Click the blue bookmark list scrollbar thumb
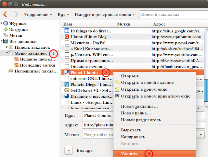The width and height of the screenshot is (208, 157). pyautogui.click(x=206, y=90)
